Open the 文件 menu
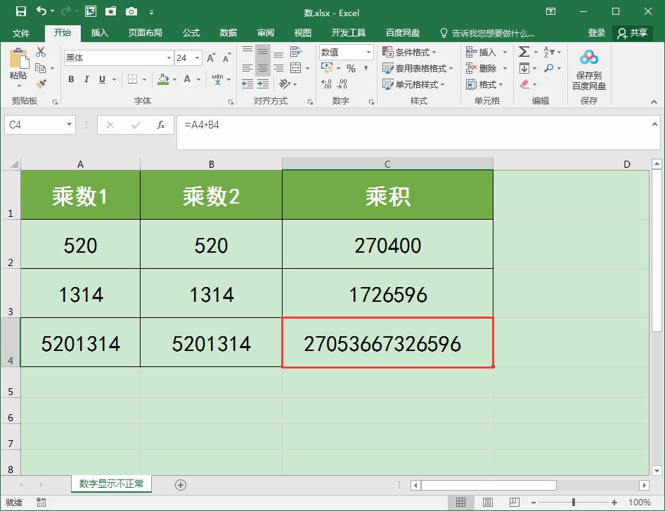The height and width of the screenshot is (511, 665). [22, 32]
